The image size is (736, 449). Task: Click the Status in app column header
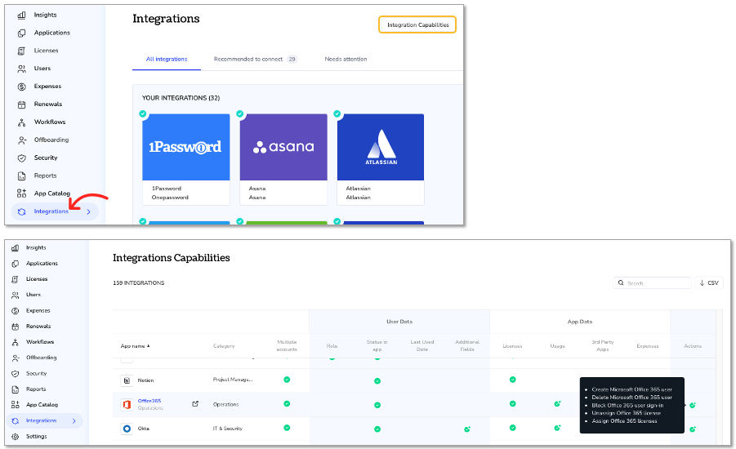(x=377, y=346)
